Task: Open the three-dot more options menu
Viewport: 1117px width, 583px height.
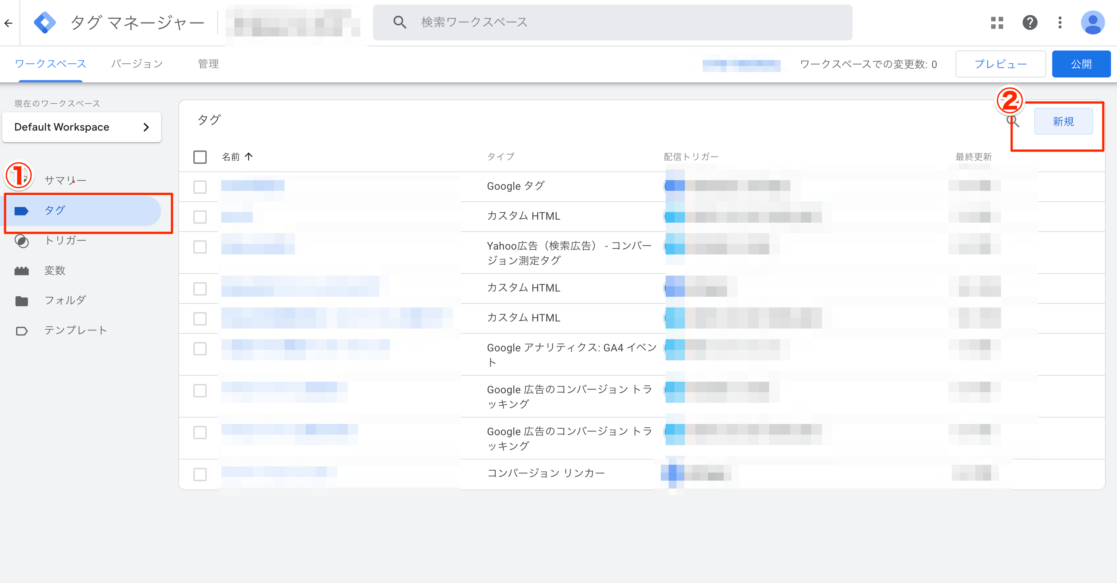Action: (x=1060, y=22)
